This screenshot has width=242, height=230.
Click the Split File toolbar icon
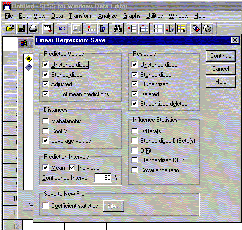(x=158, y=28)
